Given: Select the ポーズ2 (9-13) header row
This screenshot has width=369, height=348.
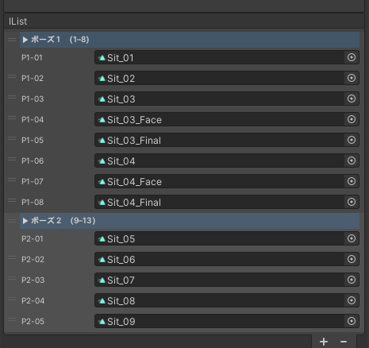Looking at the screenshot, I should (x=190, y=221).
